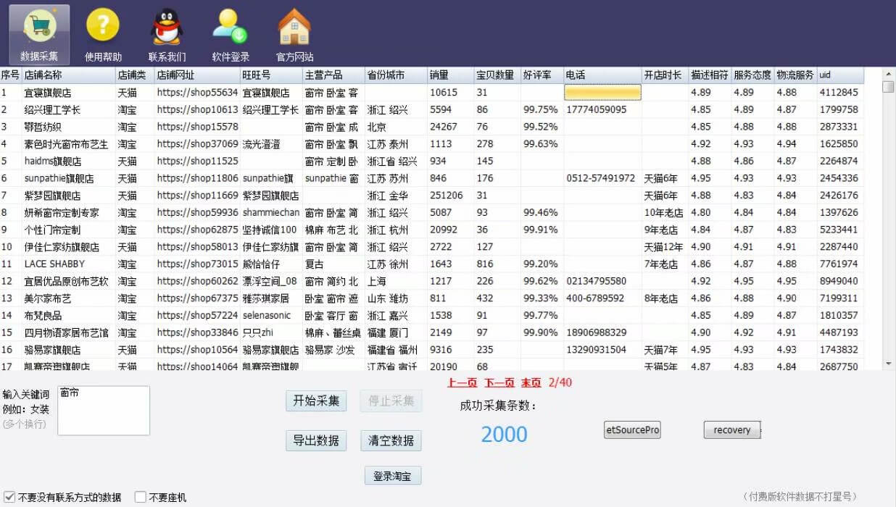The image size is (896, 507).
Task: Click phone number 02134795580
Action: (596, 281)
